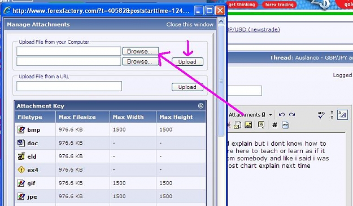
Task: Click the eld filetype icon
Action: click(21, 156)
